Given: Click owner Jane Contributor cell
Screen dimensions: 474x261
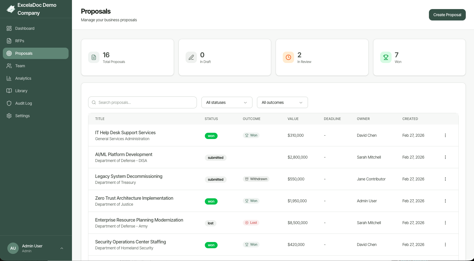Looking at the screenshot, I should (371, 179).
